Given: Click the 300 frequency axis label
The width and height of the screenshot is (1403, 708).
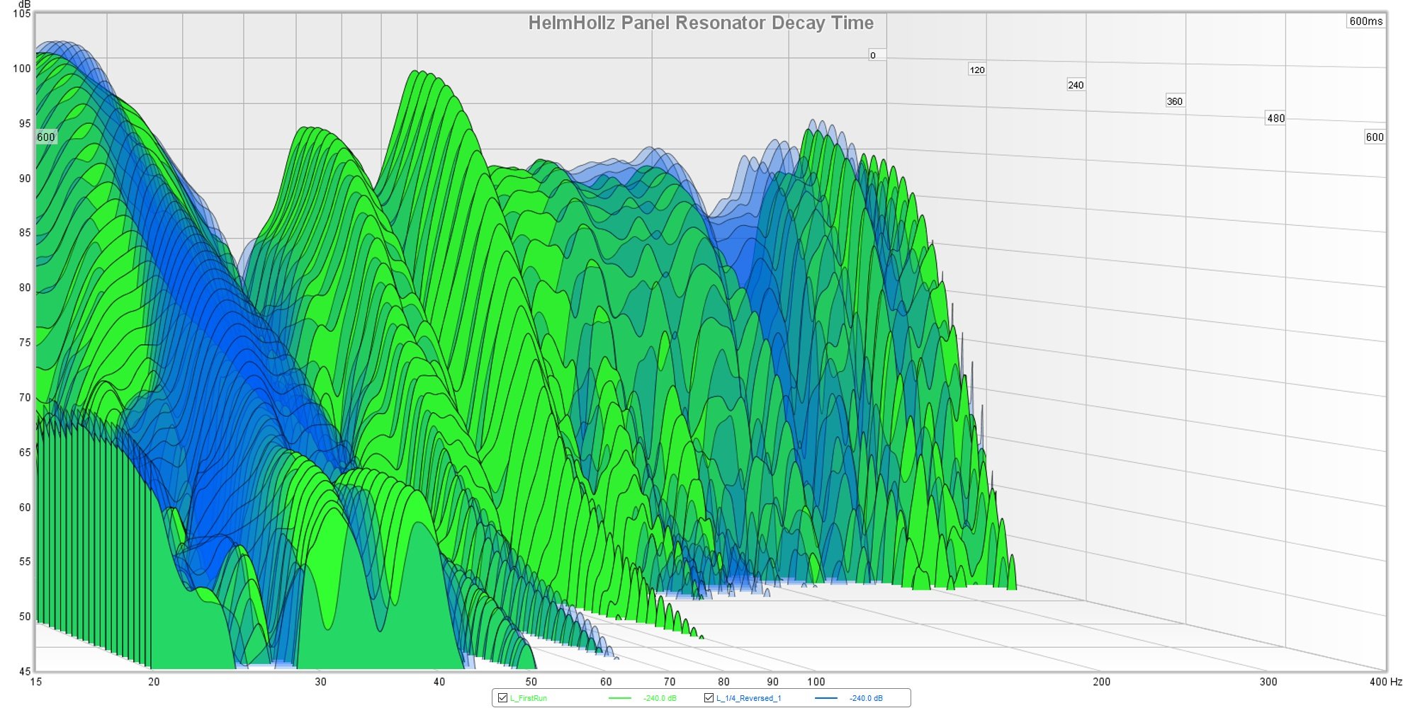Looking at the screenshot, I should (1268, 682).
